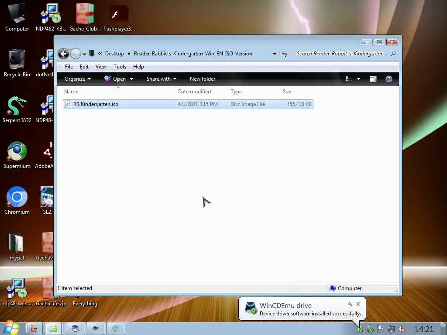Click Computer in the status bar
This screenshot has height=335, width=447.
(345, 288)
